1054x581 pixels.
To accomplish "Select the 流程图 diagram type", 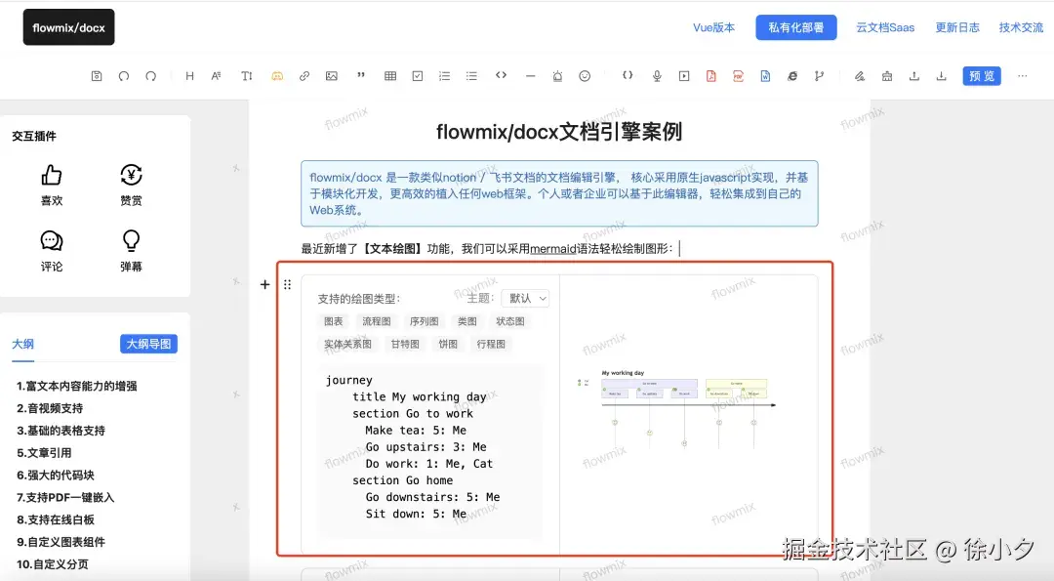I will pyautogui.click(x=376, y=320).
